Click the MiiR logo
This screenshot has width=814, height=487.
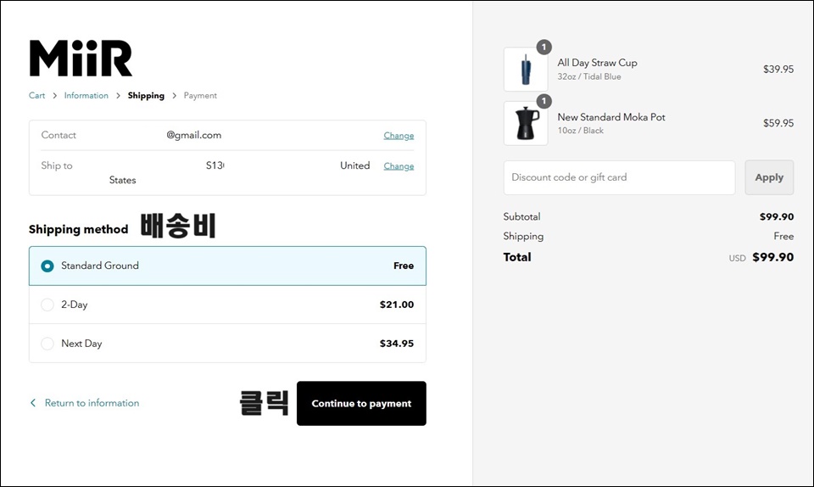pos(81,58)
